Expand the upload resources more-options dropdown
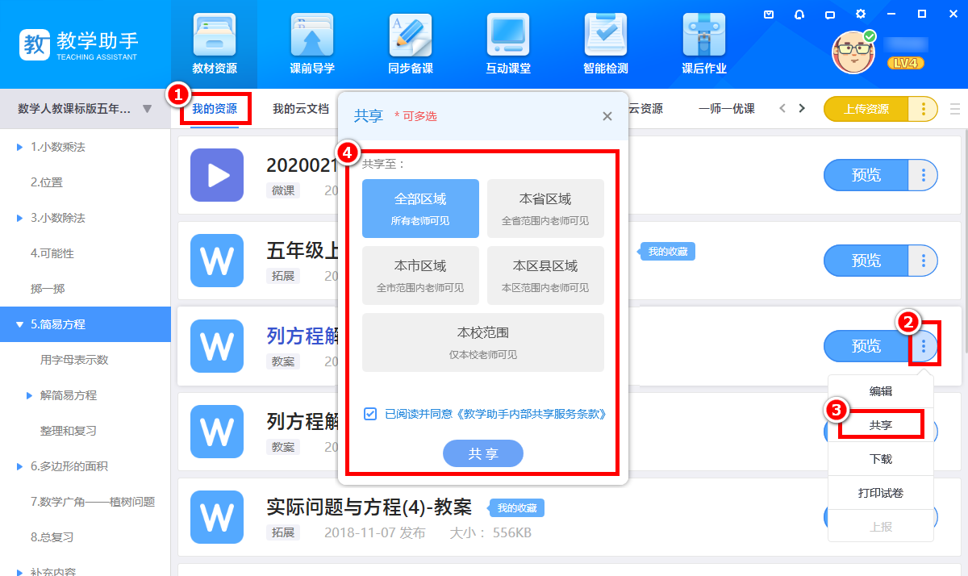 (x=924, y=109)
